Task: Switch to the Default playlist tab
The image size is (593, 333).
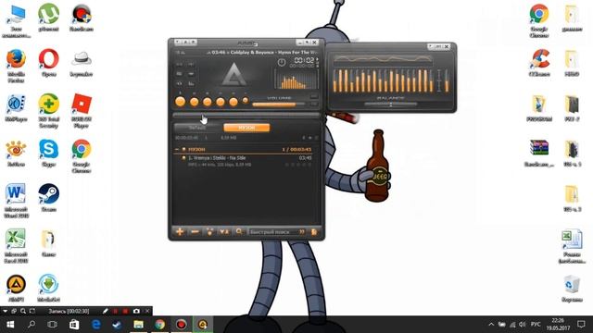Action: [197, 128]
